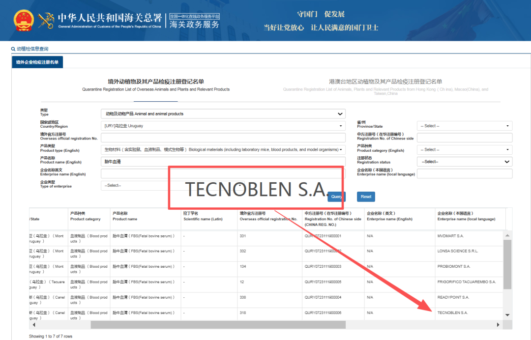Click the customs crossed-key logo icon
Screen dimensions: 531x340
coord(46,21)
